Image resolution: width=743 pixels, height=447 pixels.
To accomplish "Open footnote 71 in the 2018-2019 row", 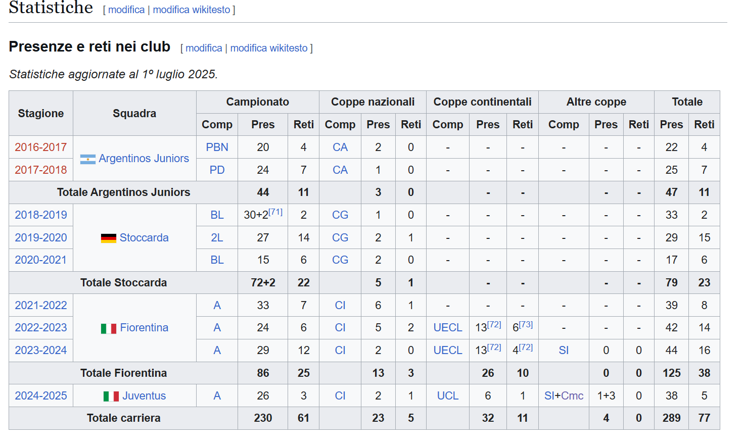I will [275, 212].
